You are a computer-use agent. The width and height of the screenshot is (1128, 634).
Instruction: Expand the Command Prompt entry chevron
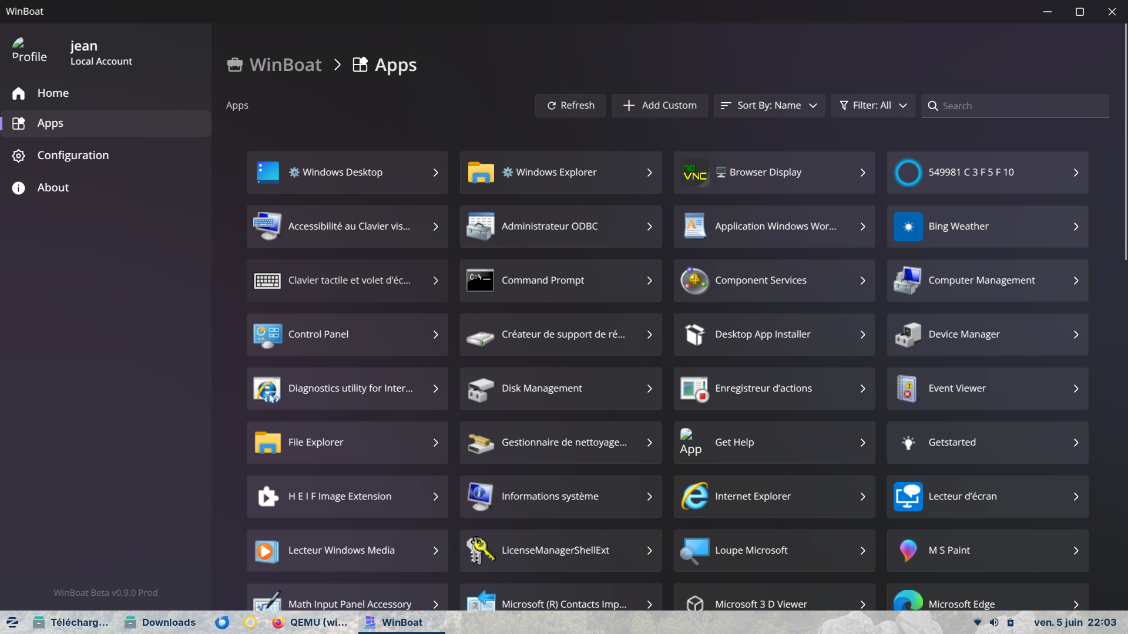pyautogui.click(x=649, y=281)
